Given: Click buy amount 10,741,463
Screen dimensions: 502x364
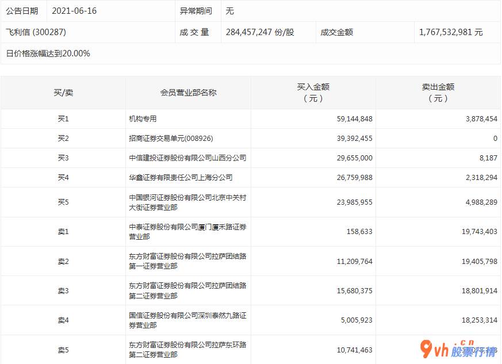Looking at the screenshot, I should pyautogui.click(x=354, y=350).
